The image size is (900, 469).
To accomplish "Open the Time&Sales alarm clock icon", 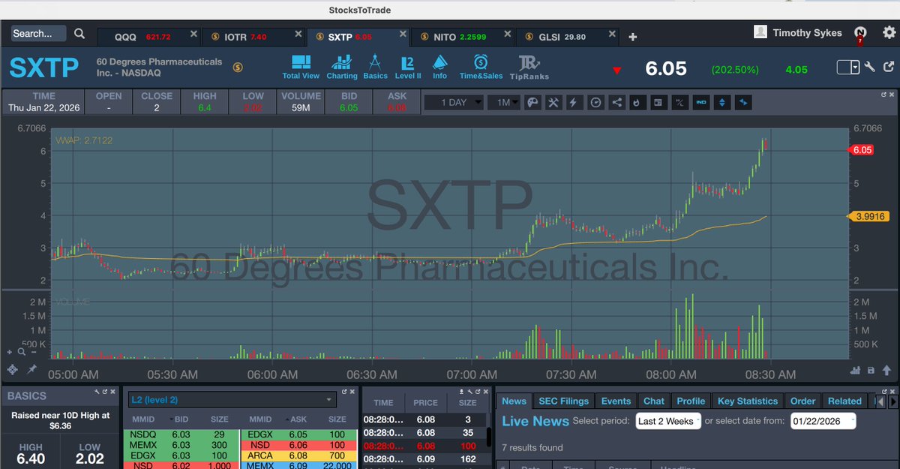I will [x=481, y=67].
